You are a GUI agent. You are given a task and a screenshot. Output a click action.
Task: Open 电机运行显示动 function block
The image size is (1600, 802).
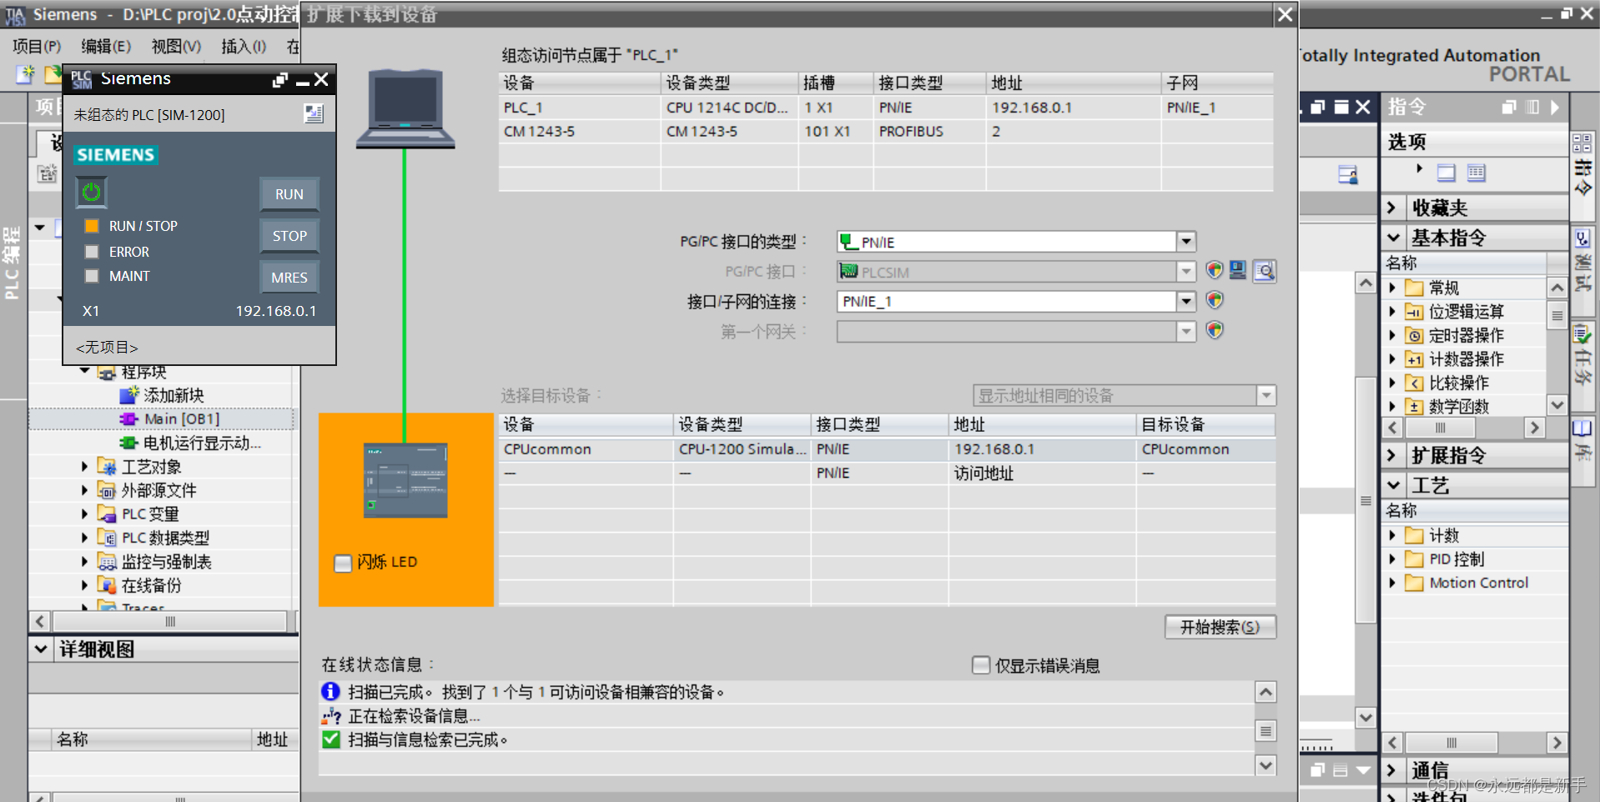190,443
